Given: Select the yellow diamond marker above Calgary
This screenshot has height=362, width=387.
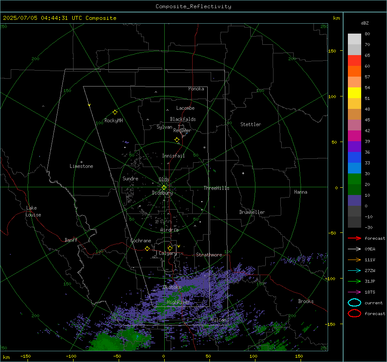Looking at the screenshot, I should click(x=170, y=248).
